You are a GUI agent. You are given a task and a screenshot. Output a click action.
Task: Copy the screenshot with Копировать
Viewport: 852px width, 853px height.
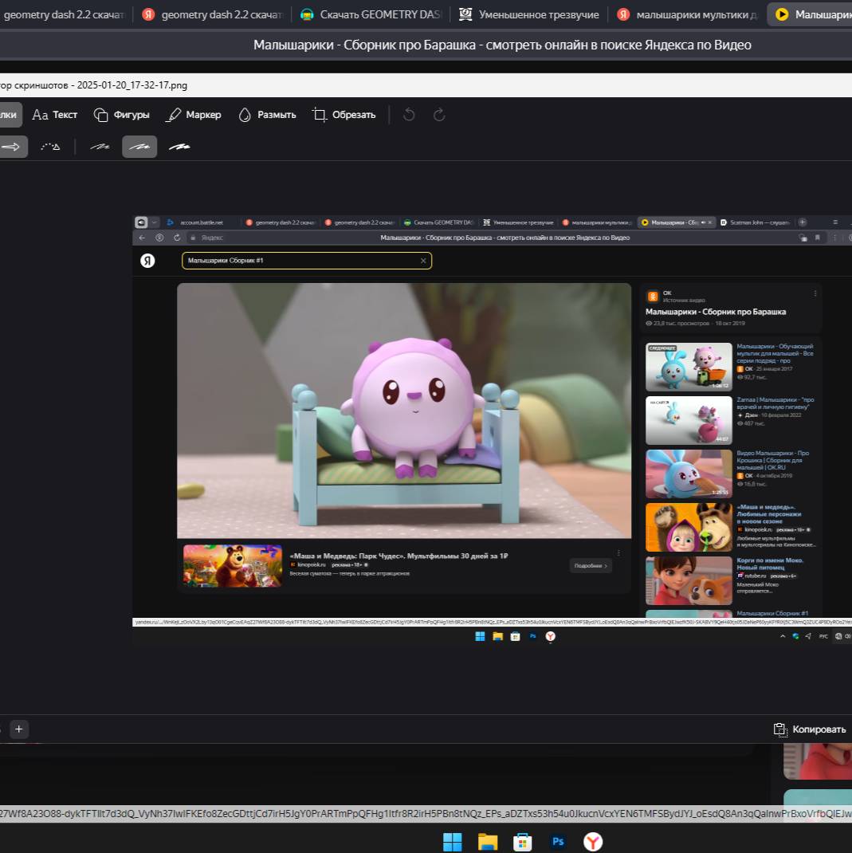coord(810,729)
